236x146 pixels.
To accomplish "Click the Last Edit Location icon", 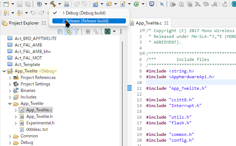I will pos(33,13).
